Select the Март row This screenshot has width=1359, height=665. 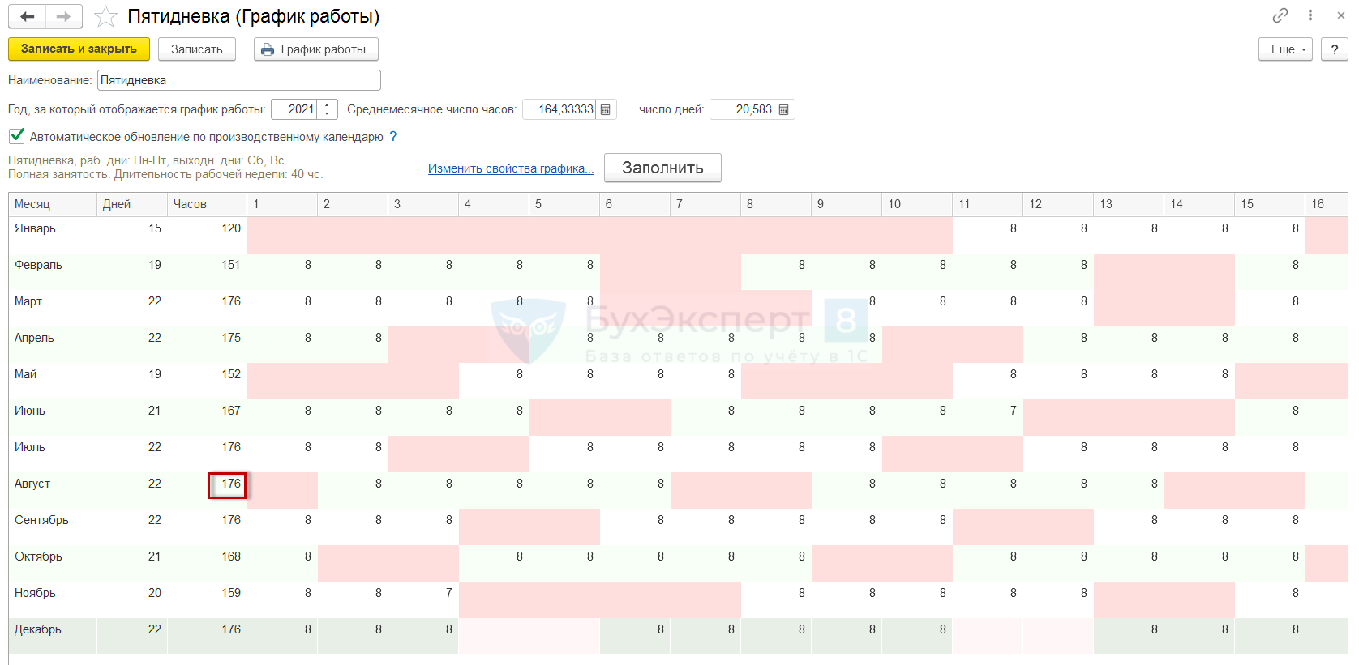[678, 308]
